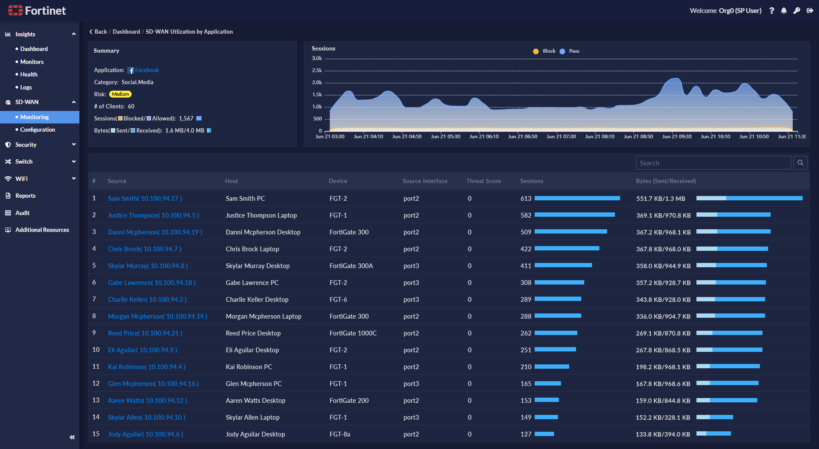Click the Facebook application icon

pyautogui.click(x=131, y=70)
